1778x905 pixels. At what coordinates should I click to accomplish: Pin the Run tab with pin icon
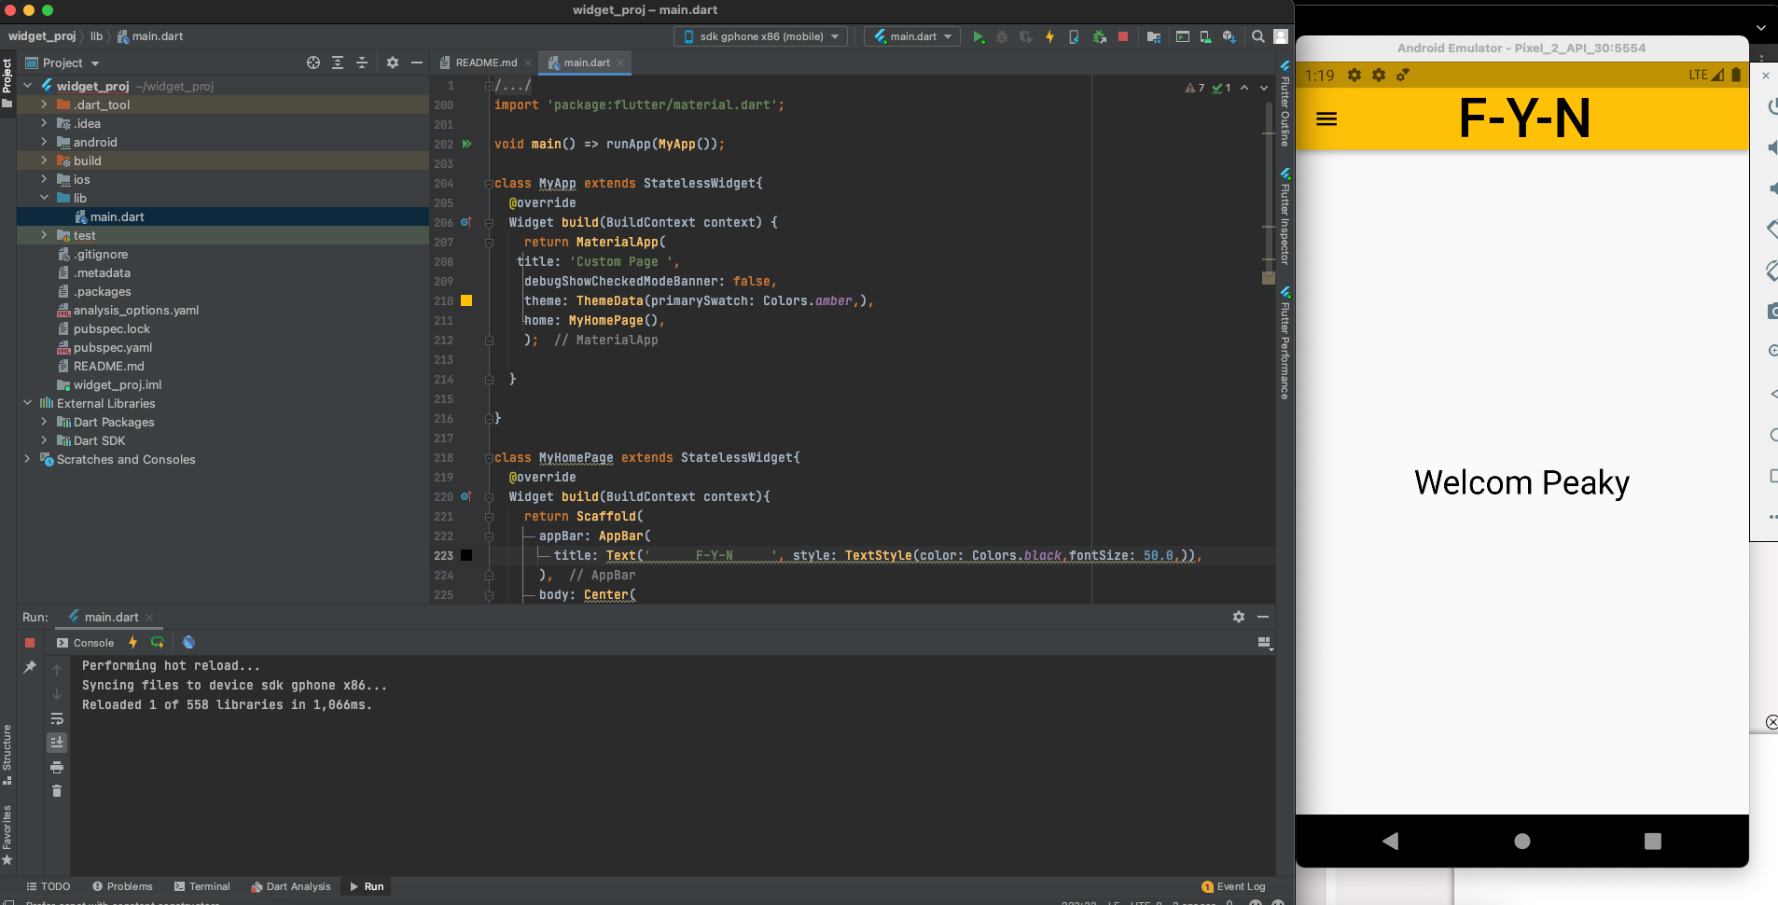tap(30, 667)
